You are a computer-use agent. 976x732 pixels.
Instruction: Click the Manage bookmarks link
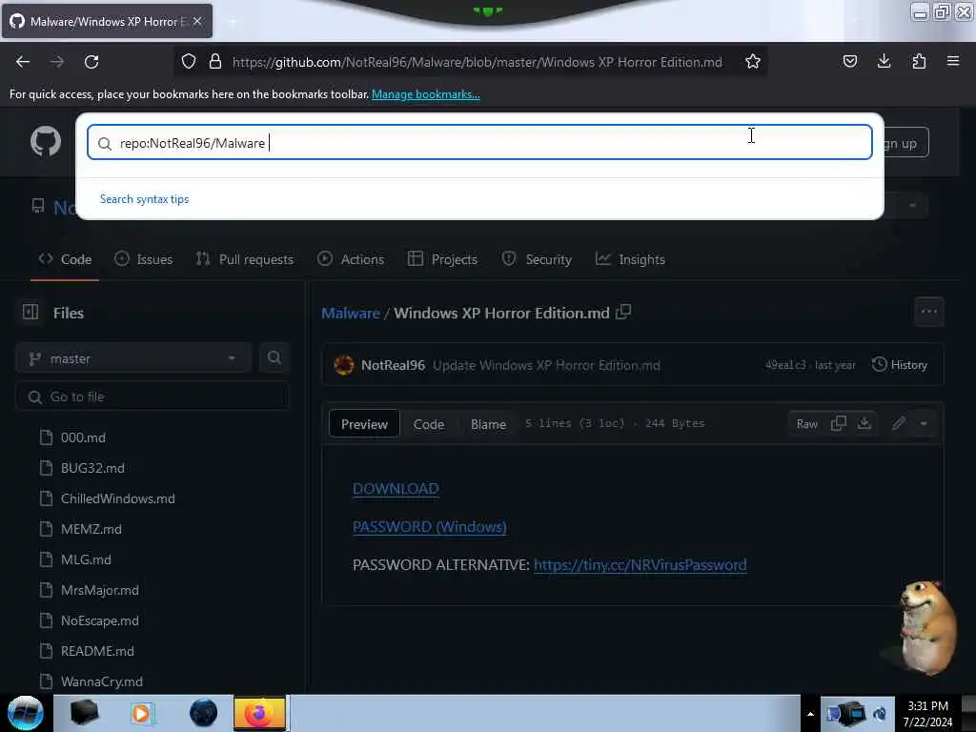(426, 94)
